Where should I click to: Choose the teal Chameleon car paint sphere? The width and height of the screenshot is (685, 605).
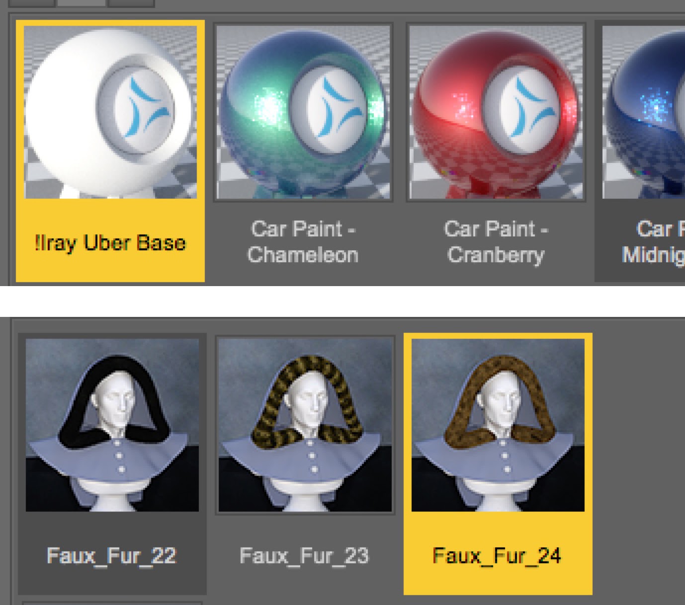pyautogui.click(x=303, y=112)
